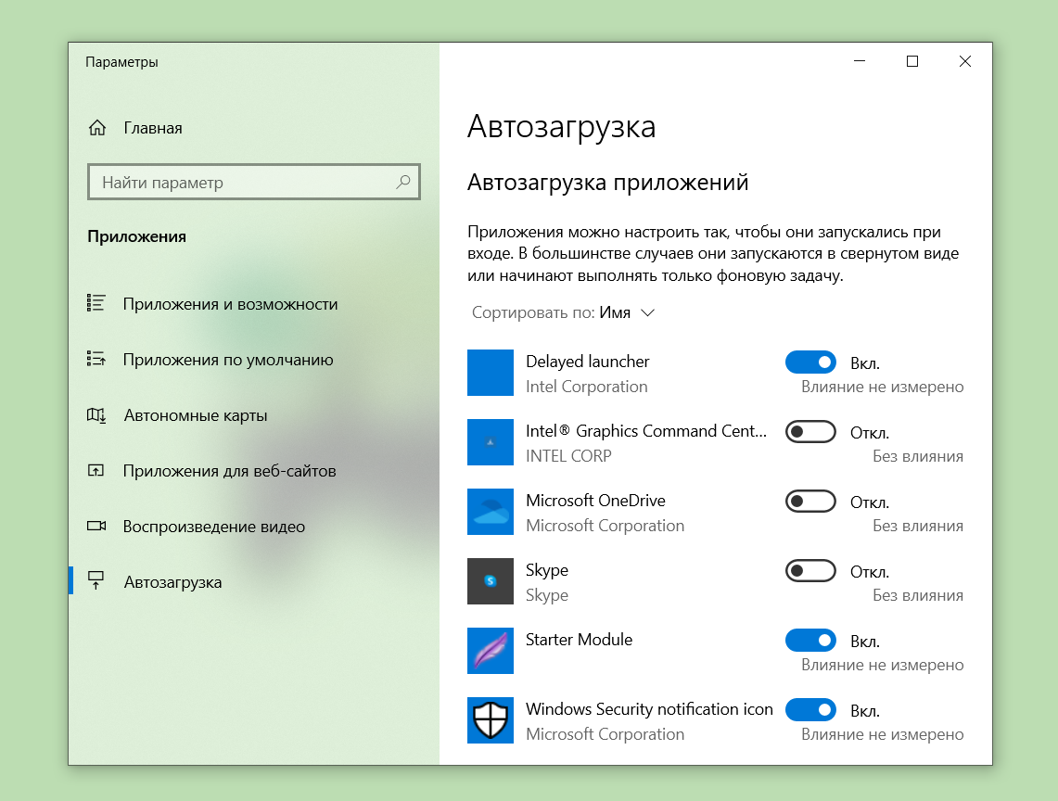The width and height of the screenshot is (1058, 801).
Task: Click the Windows Security shield icon
Action: click(x=491, y=720)
